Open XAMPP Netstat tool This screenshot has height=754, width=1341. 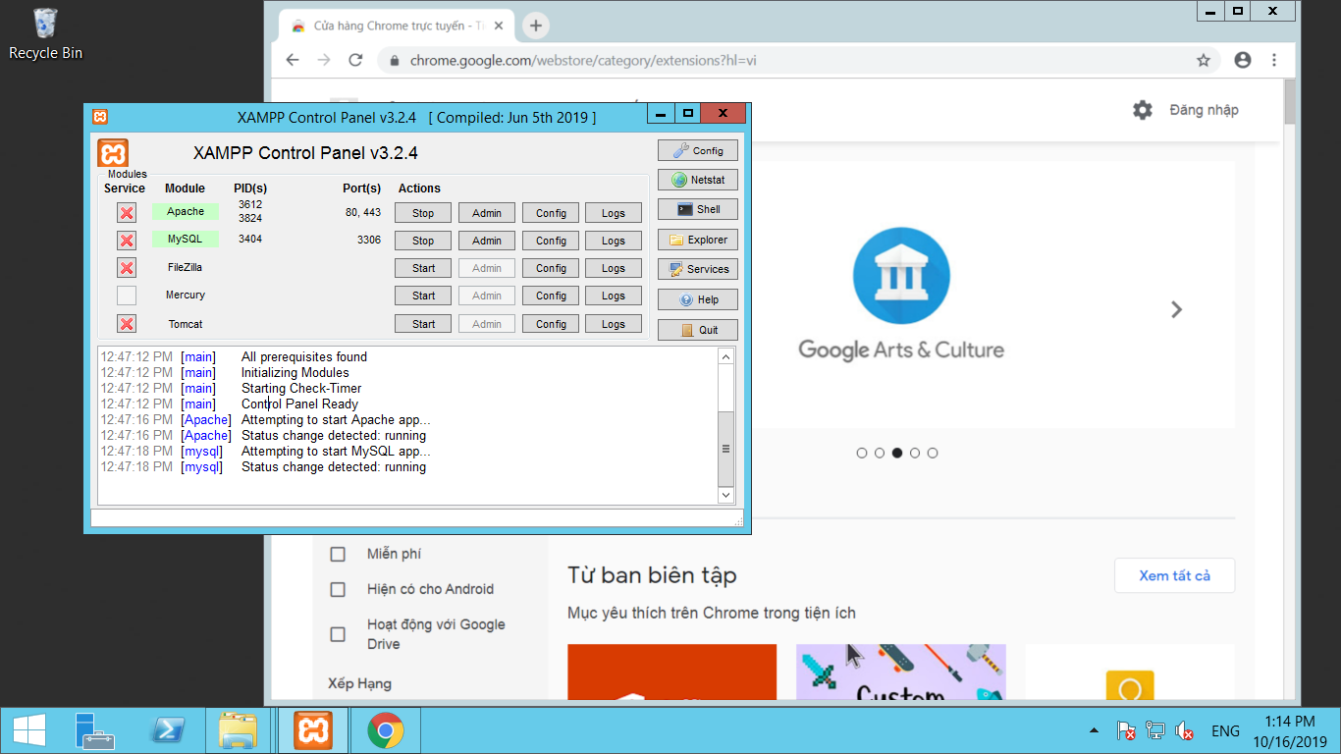pyautogui.click(x=697, y=181)
